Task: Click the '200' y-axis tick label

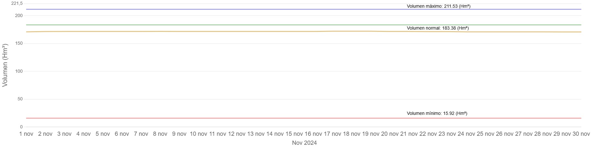Action: tap(19, 15)
